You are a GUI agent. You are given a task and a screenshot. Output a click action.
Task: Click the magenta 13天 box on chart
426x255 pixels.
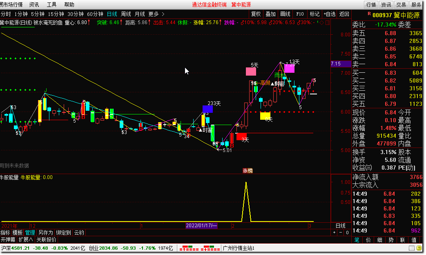[289, 68]
